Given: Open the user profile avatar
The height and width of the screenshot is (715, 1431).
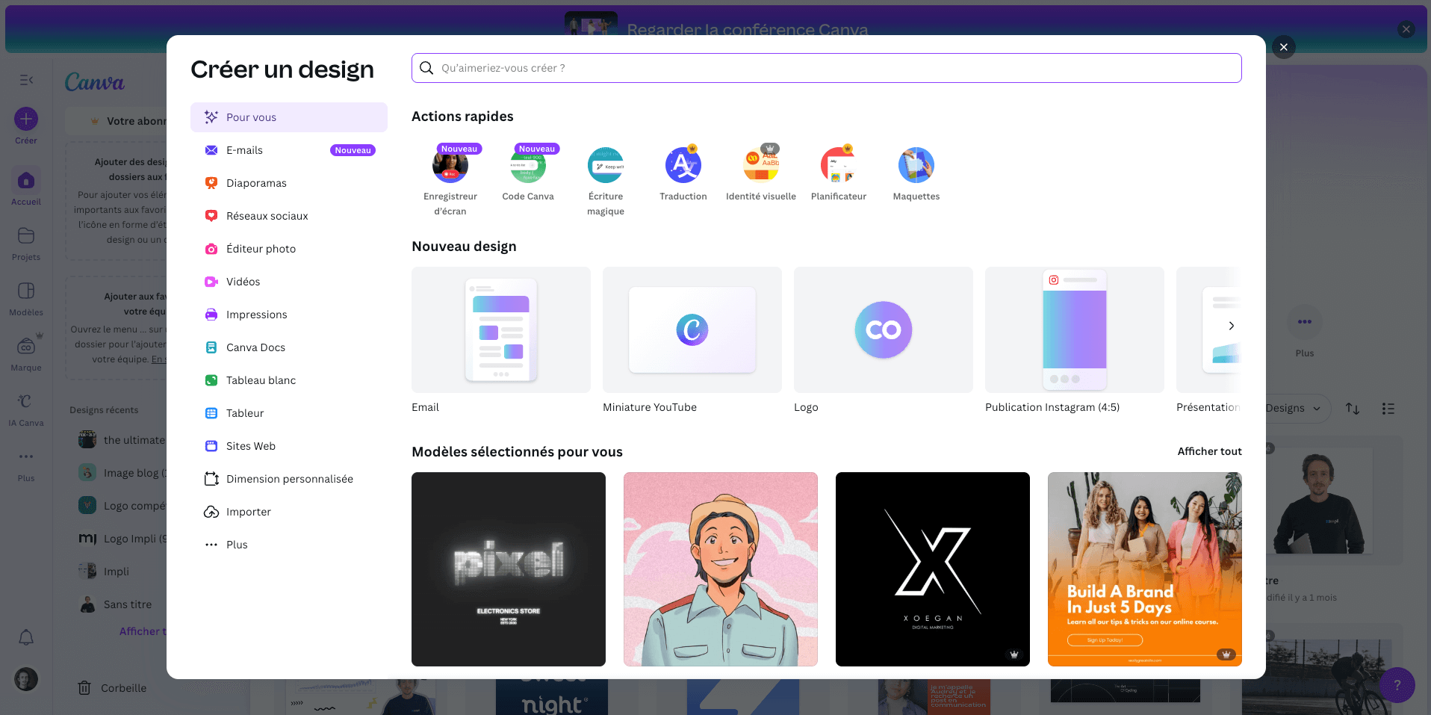Looking at the screenshot, I should (26, 679).
